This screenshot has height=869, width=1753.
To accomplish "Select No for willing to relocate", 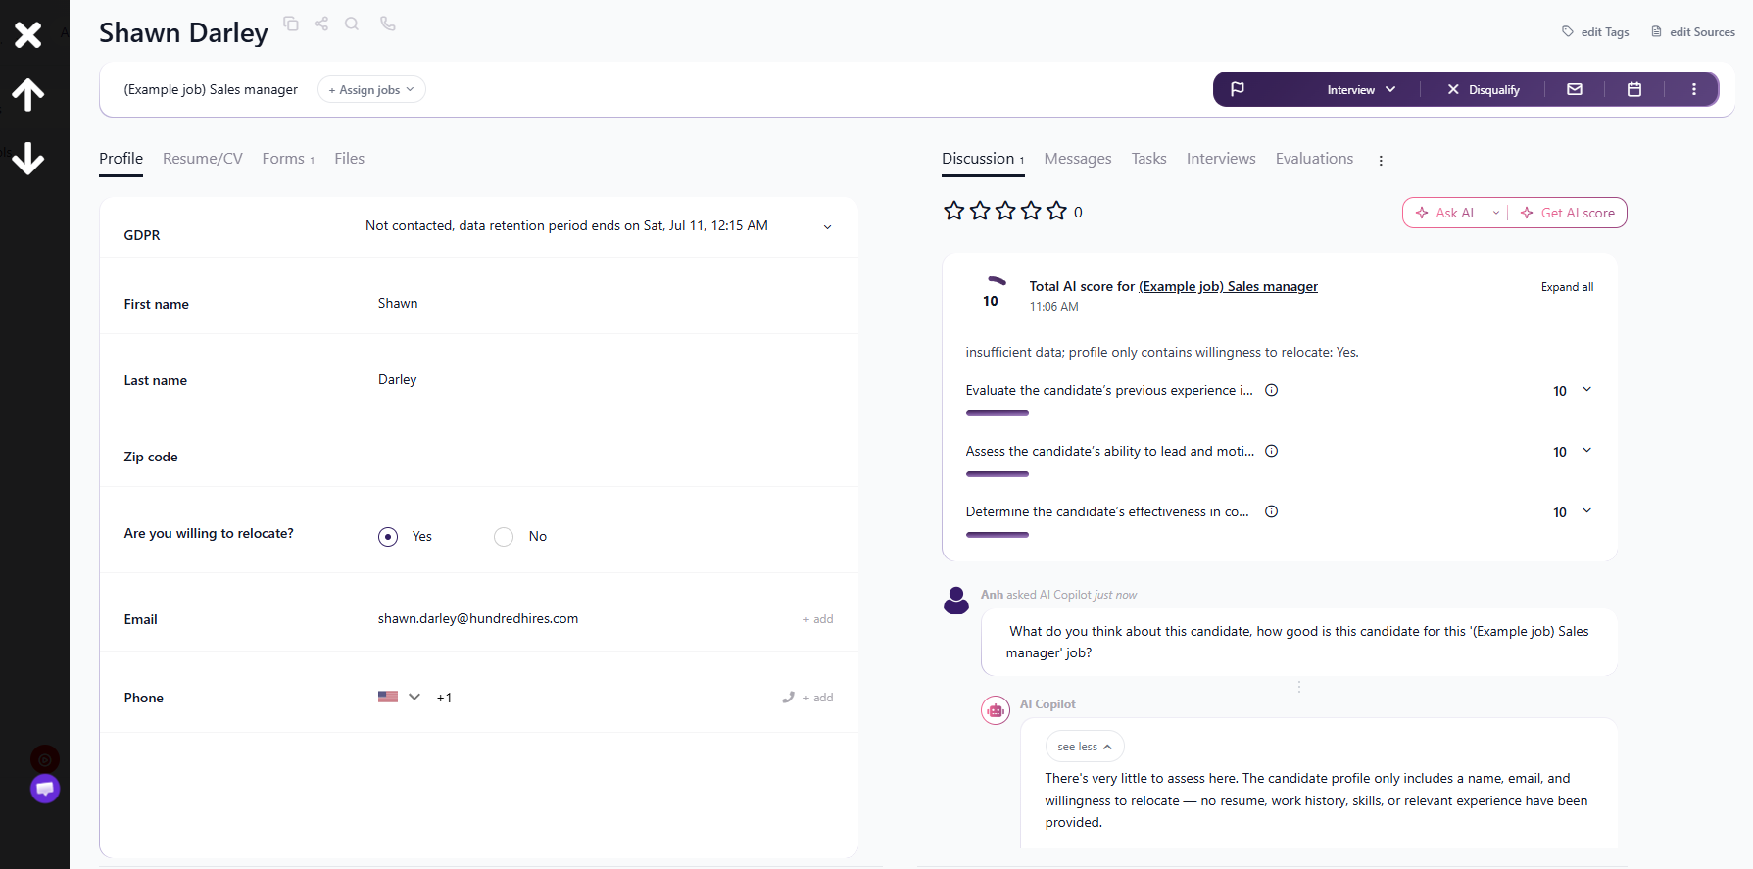I will pyautogui.click(x=504, y=537).
